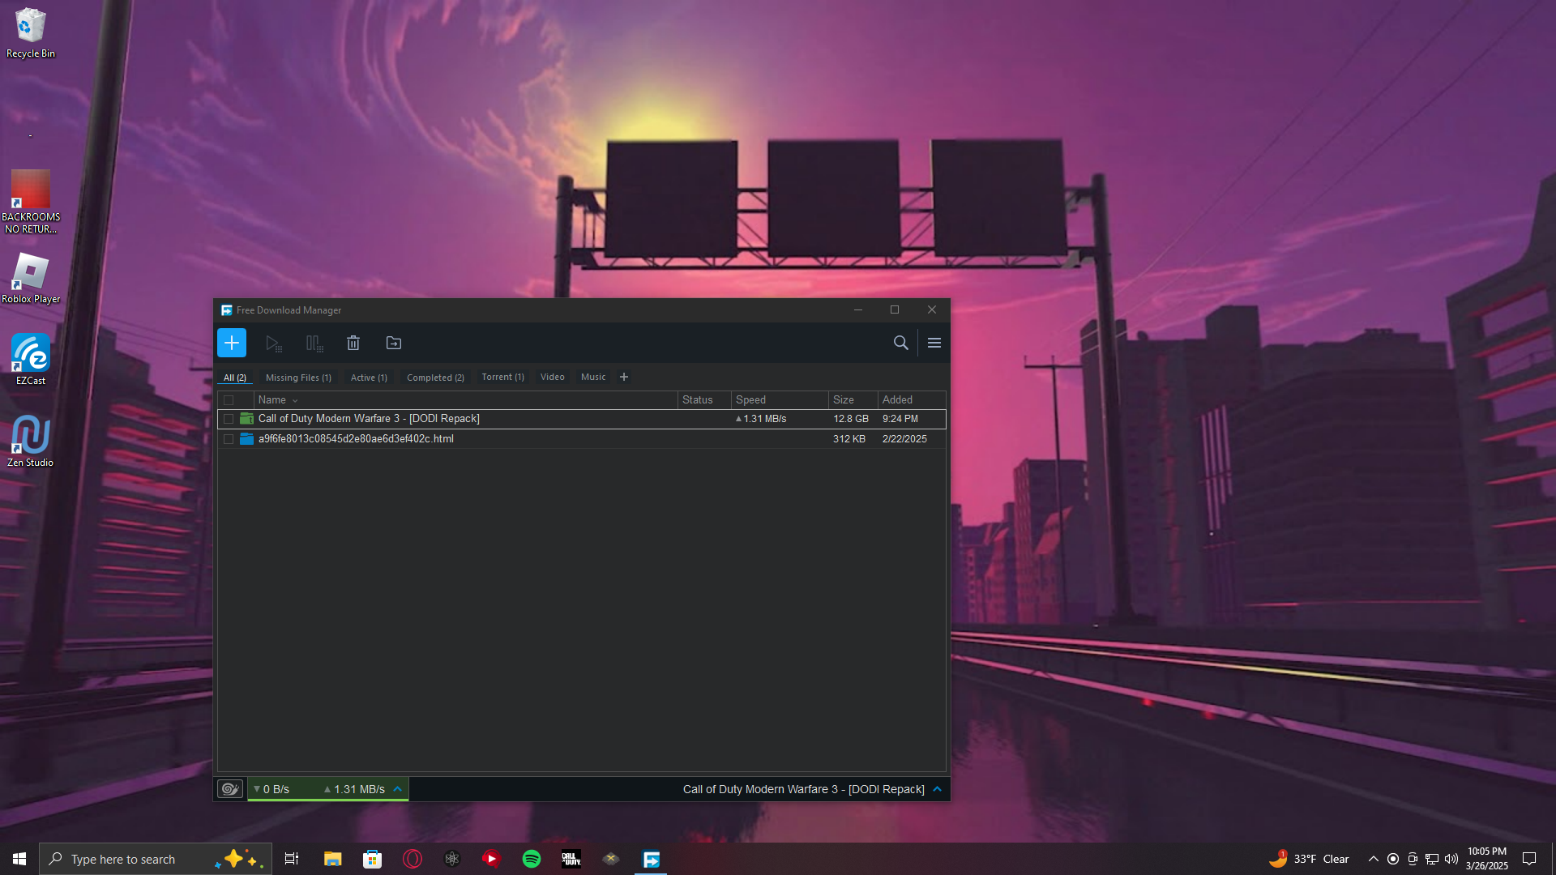Expand bottom details chevron for Call of Duty
This screenshot has height=875, width=1556.
[x=938, y=789]
